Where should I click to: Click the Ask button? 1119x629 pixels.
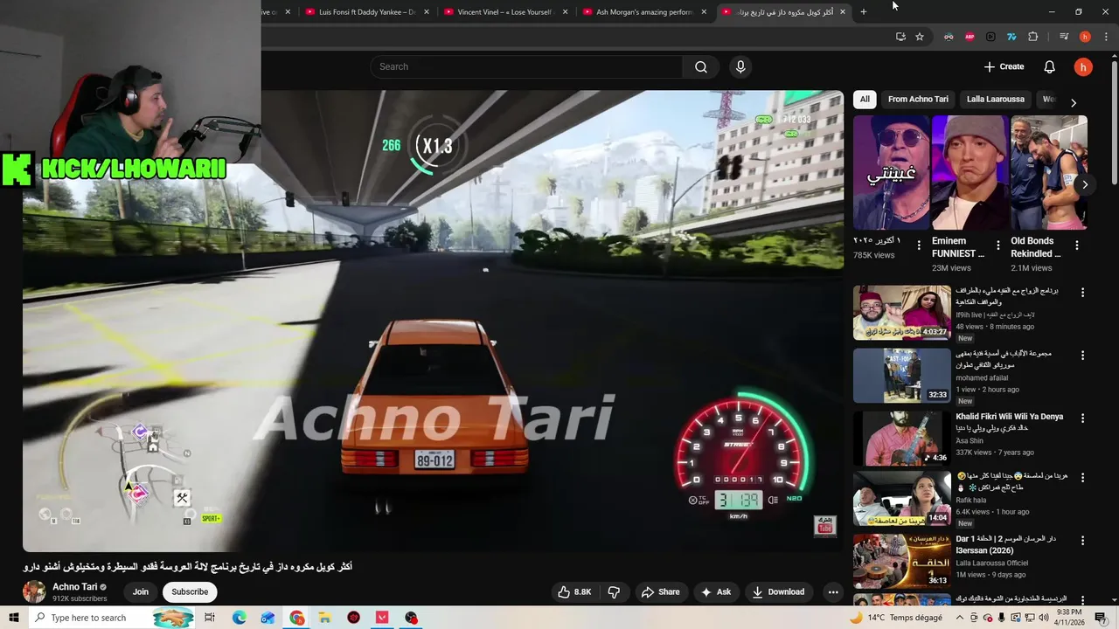[715, 592]
